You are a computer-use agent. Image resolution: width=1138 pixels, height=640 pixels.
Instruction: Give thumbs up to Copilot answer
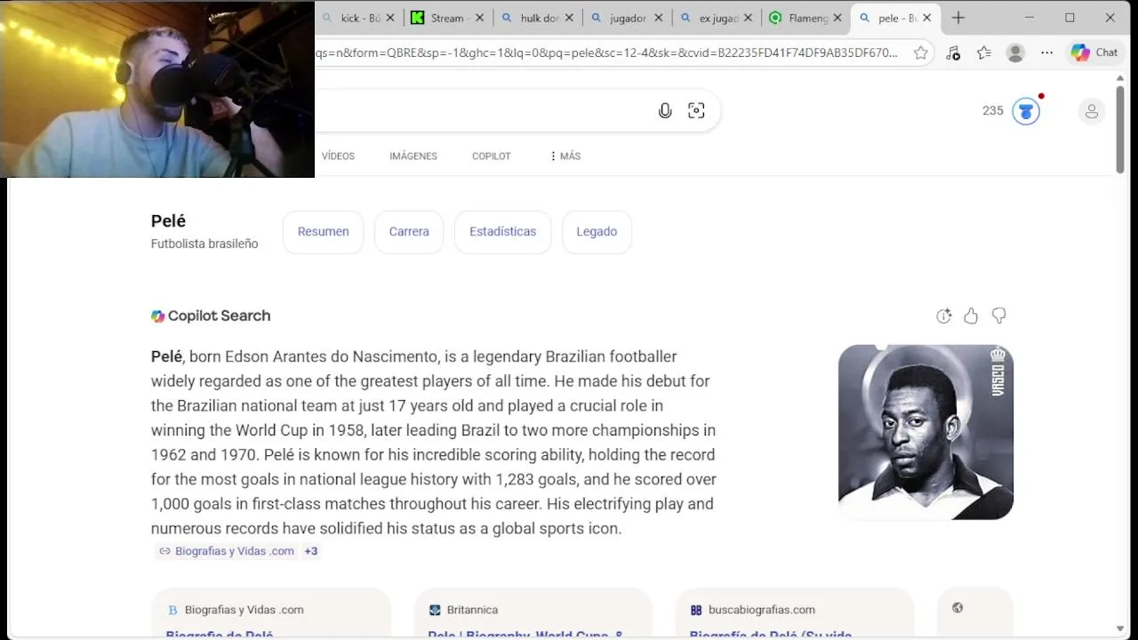tap(971, 316)
